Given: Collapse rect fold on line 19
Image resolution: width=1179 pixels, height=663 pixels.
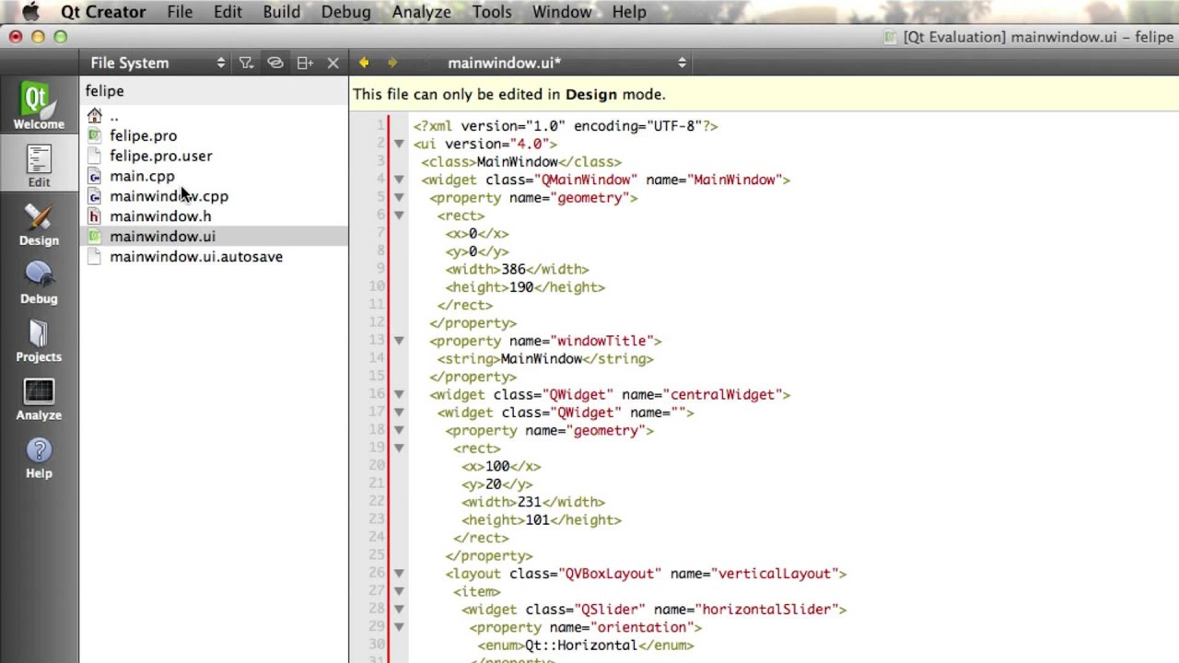Looking at the screenshot, I should 399,448.
